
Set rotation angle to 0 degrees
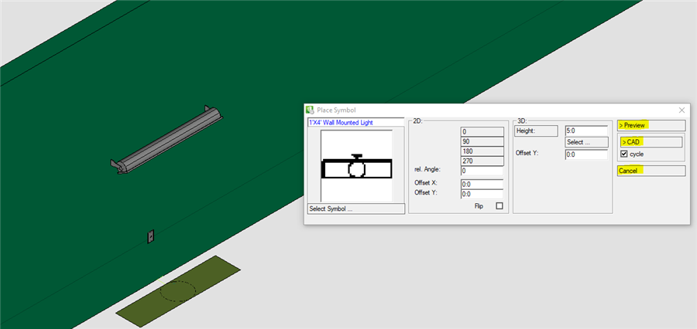click(482, 131)
